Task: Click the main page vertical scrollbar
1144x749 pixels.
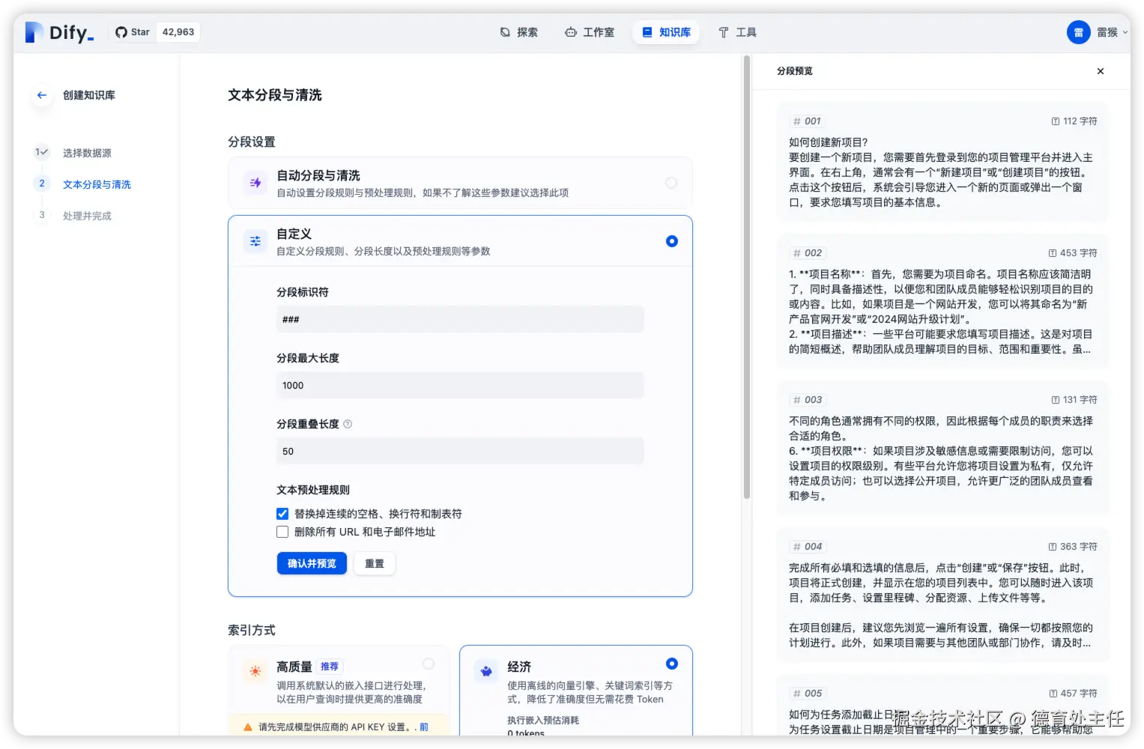Action: coord(747,277)
